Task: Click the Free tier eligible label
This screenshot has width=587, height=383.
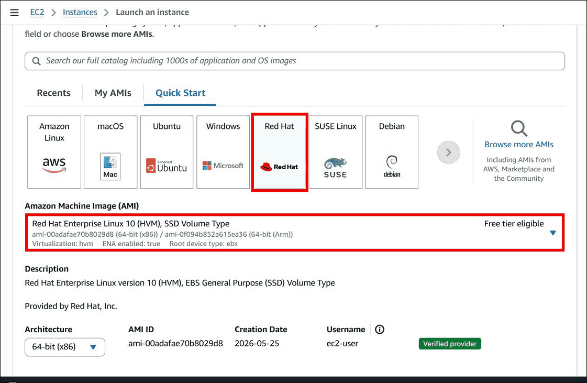Action: [514, 224]
